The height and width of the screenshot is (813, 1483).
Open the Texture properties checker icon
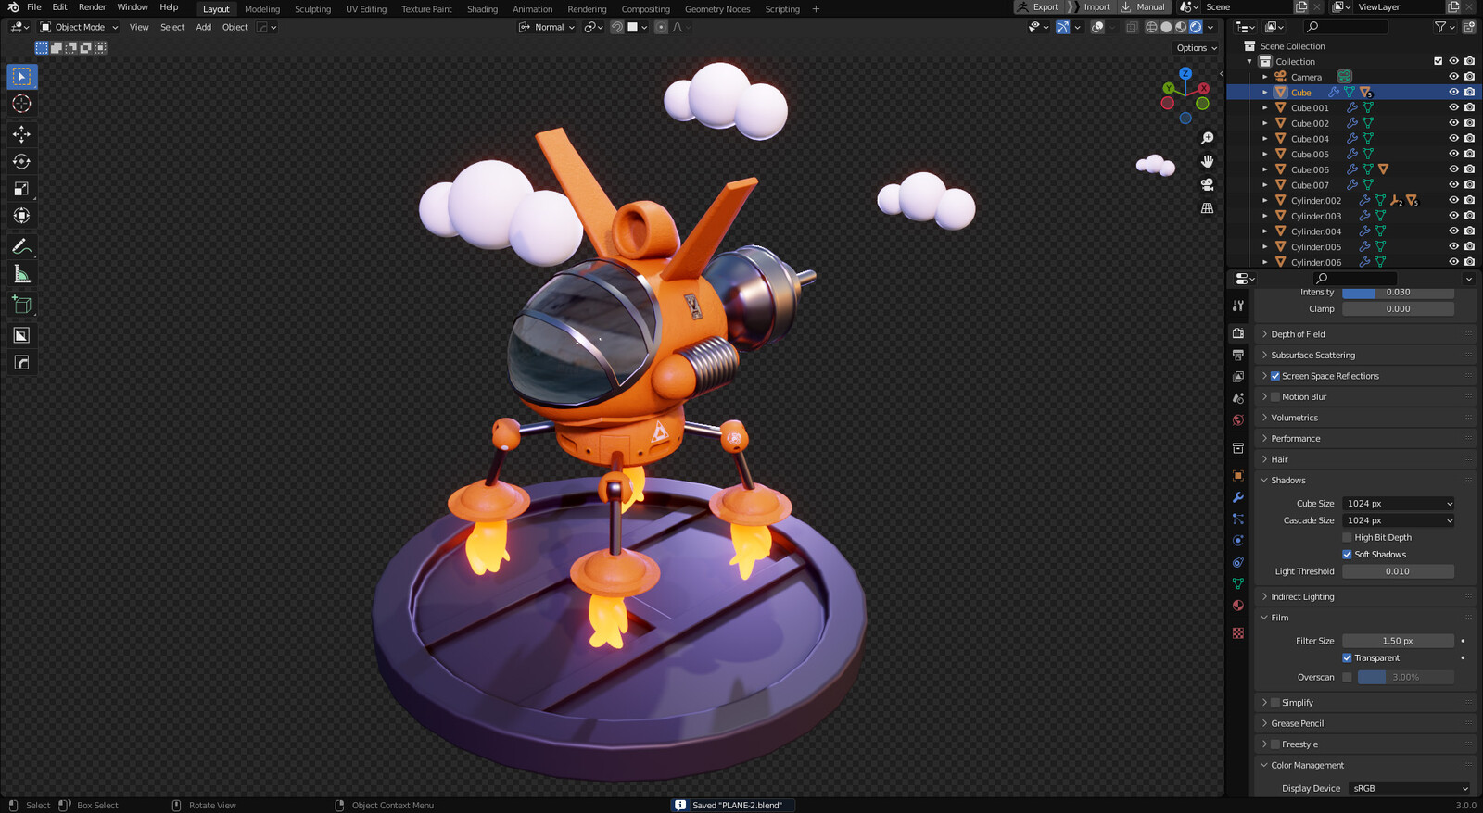click(1238, 633)
